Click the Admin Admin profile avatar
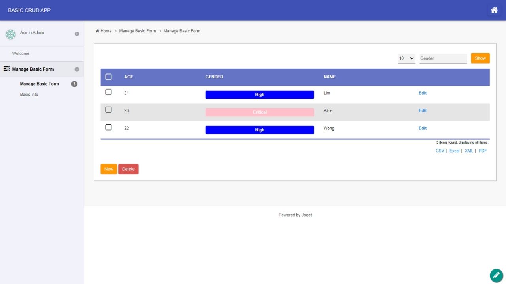This screenshot has height=284, width=506. click(x=11, y=34)
